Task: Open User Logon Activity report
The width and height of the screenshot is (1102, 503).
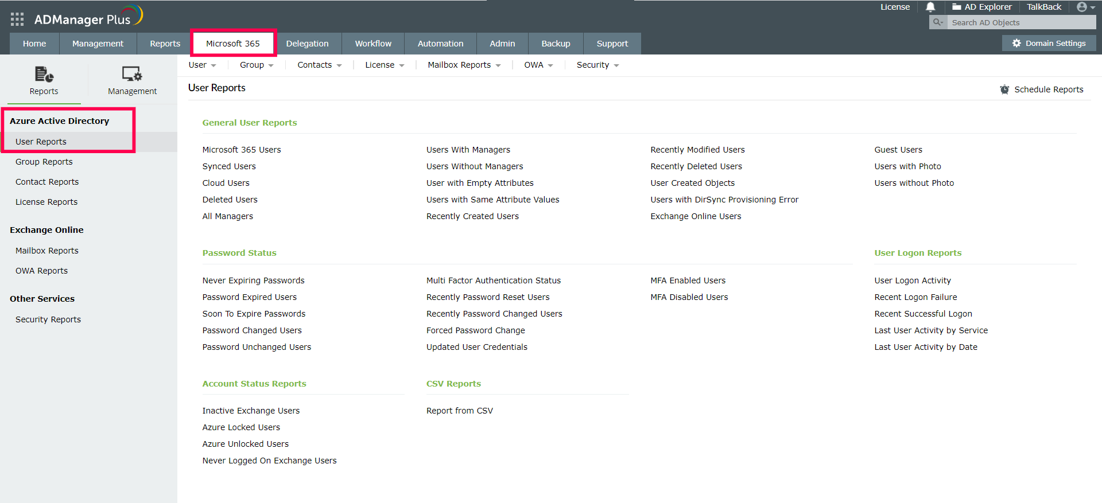Action: (913, 280)
